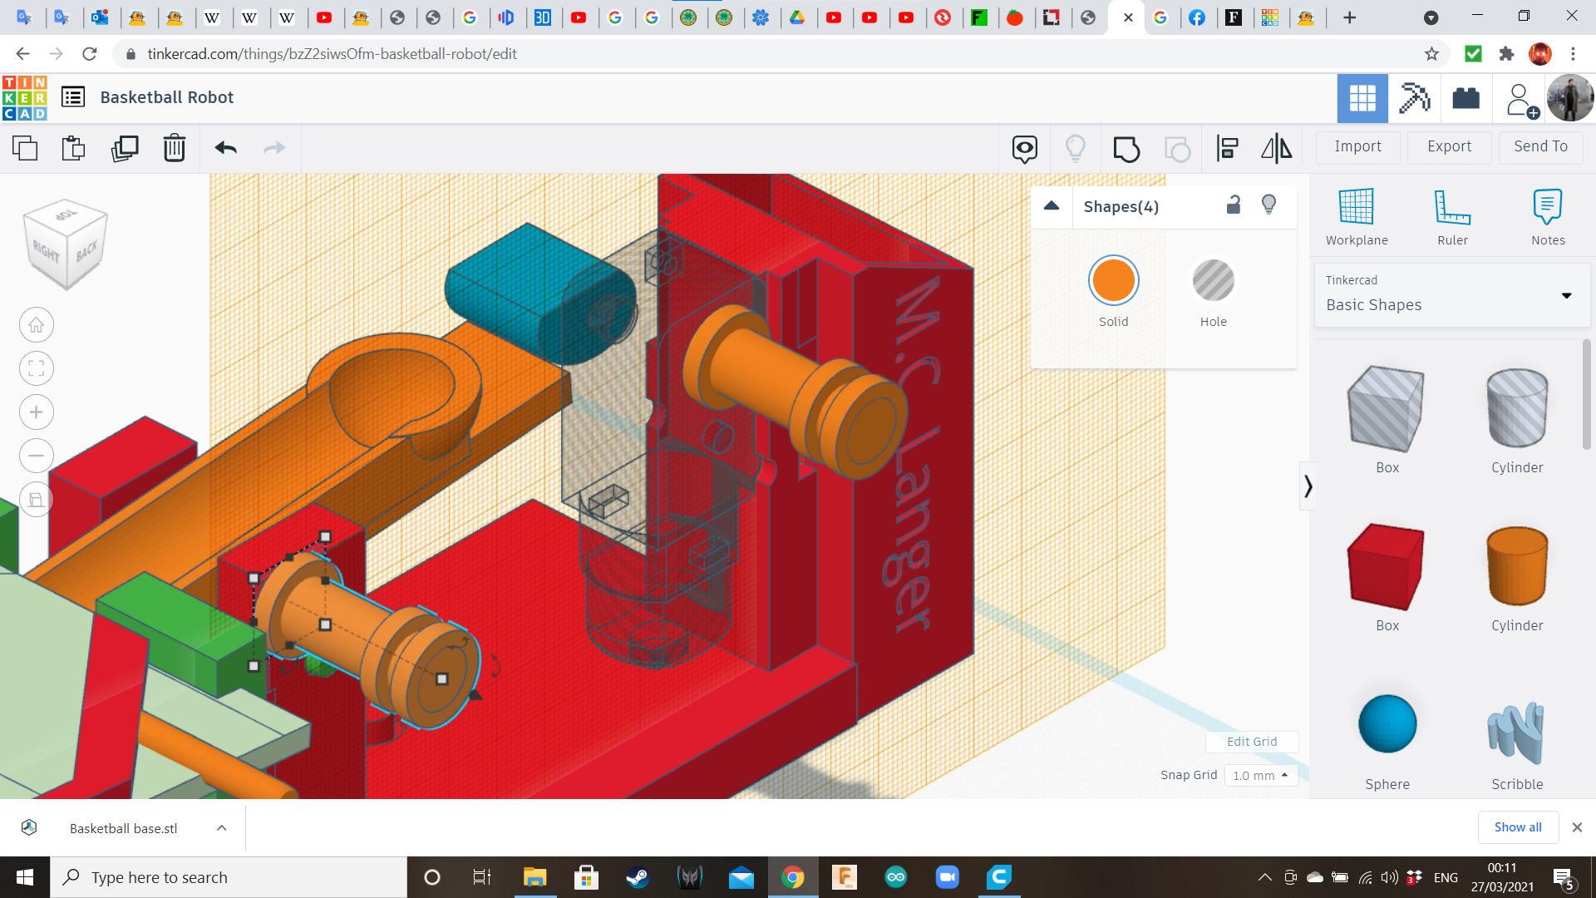Open the Basic Shapes library dropdown
Image resolution: width=1596 pixels, height=898 pixels.
click(x=1566, y=296)
